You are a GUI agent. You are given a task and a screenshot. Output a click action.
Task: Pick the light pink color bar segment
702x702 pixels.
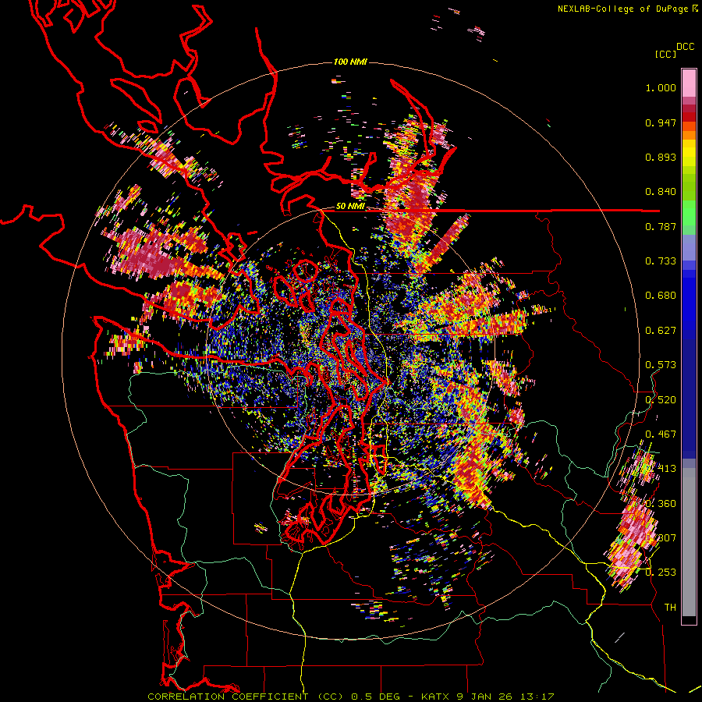(689, 83)
